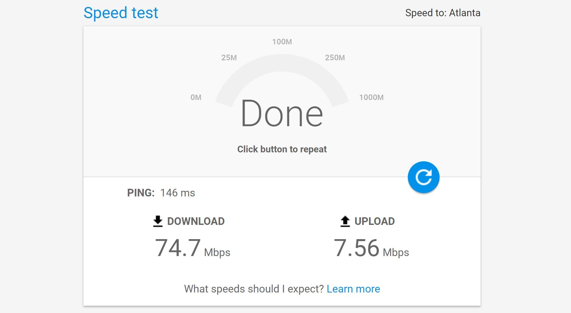Screen dimensions: 571x313
Task: Click the 100M gauge label
Action: coord(282,42)
